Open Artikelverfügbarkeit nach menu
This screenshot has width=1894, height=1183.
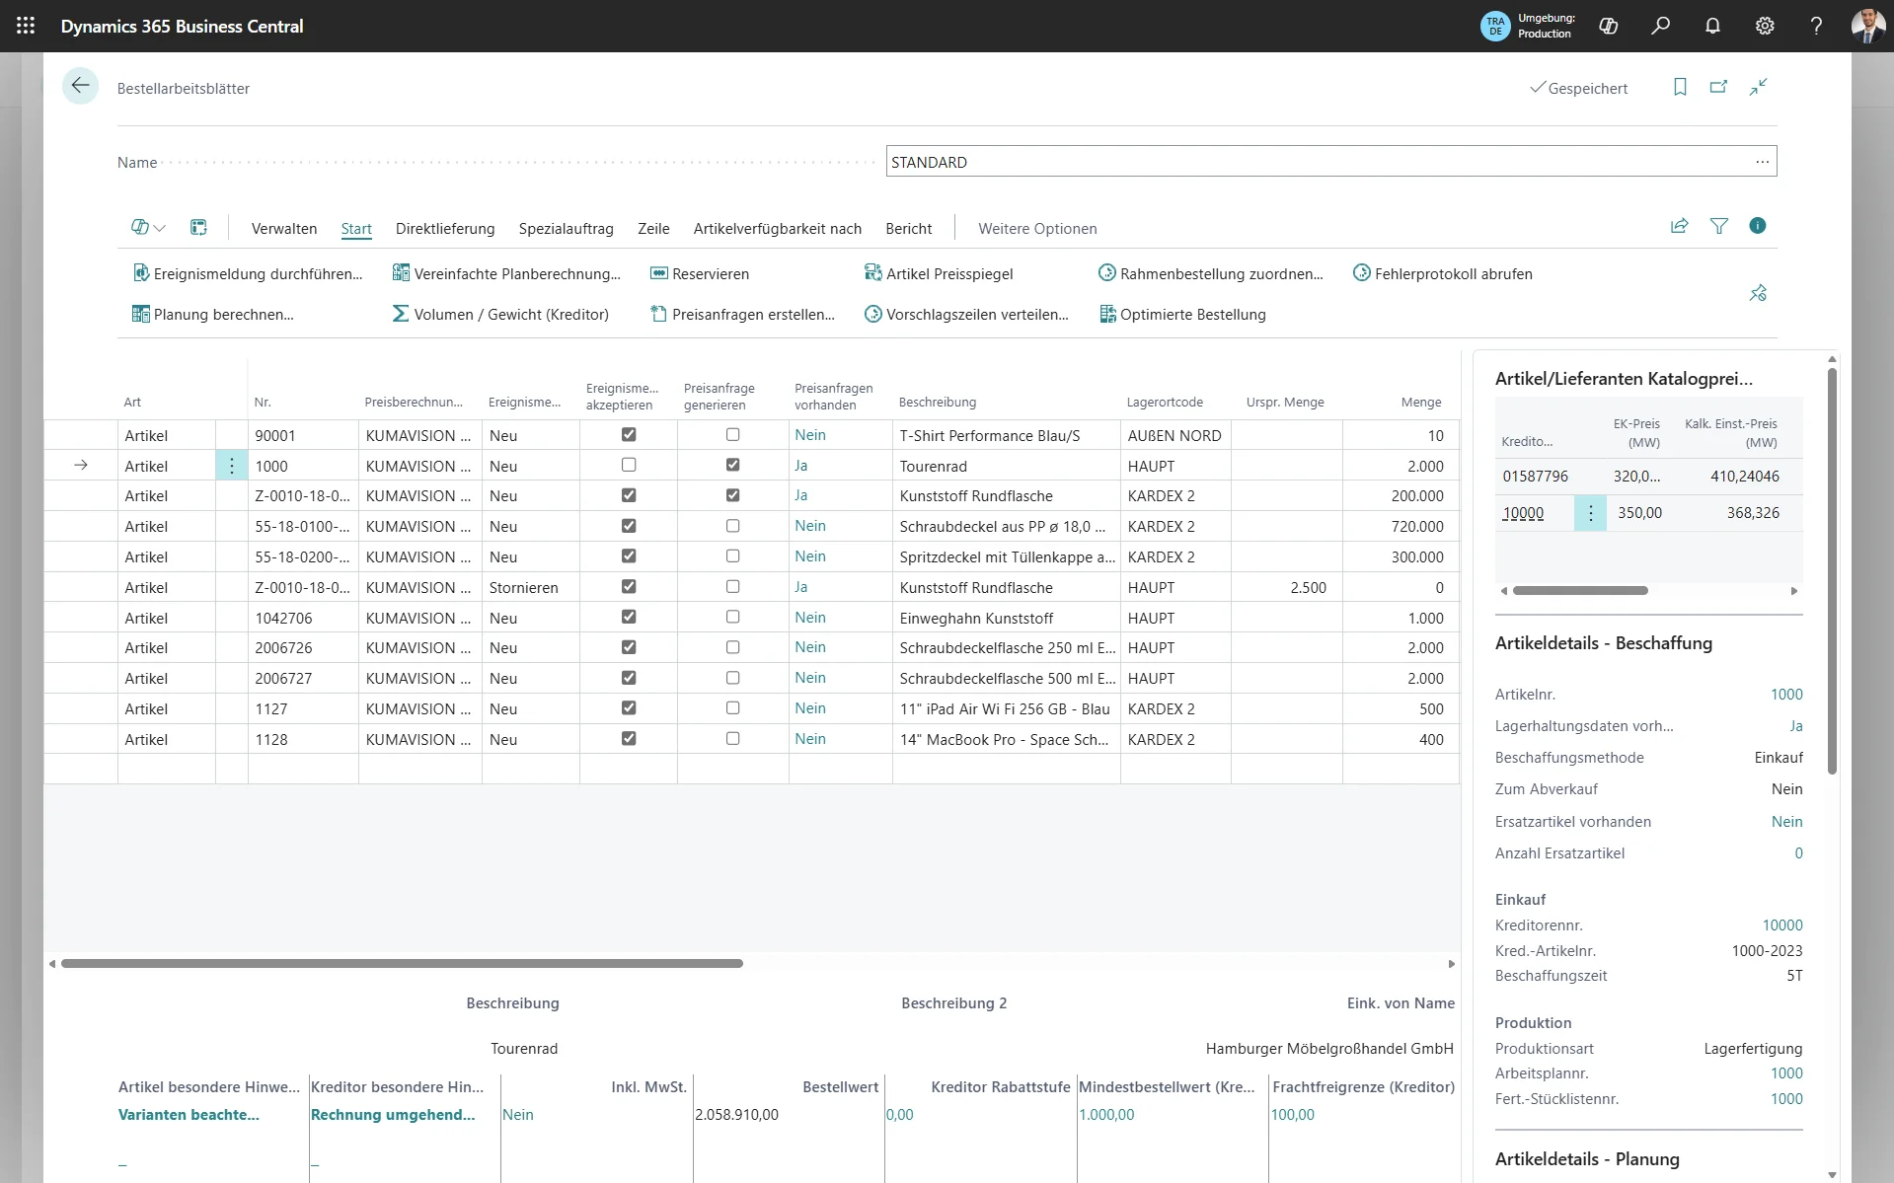(x=778, y=229)
